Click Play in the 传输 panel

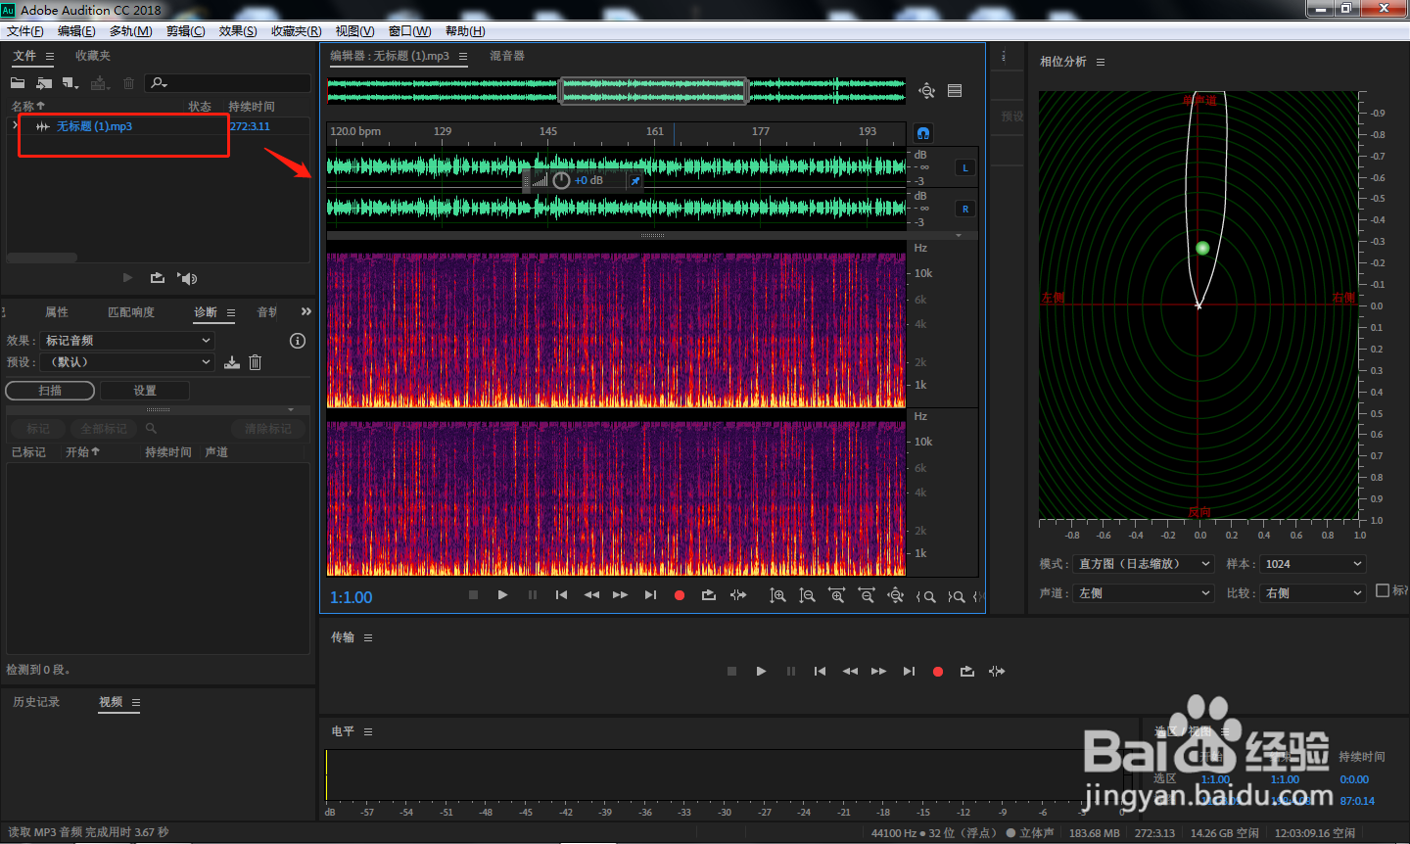tap(761, 672)
